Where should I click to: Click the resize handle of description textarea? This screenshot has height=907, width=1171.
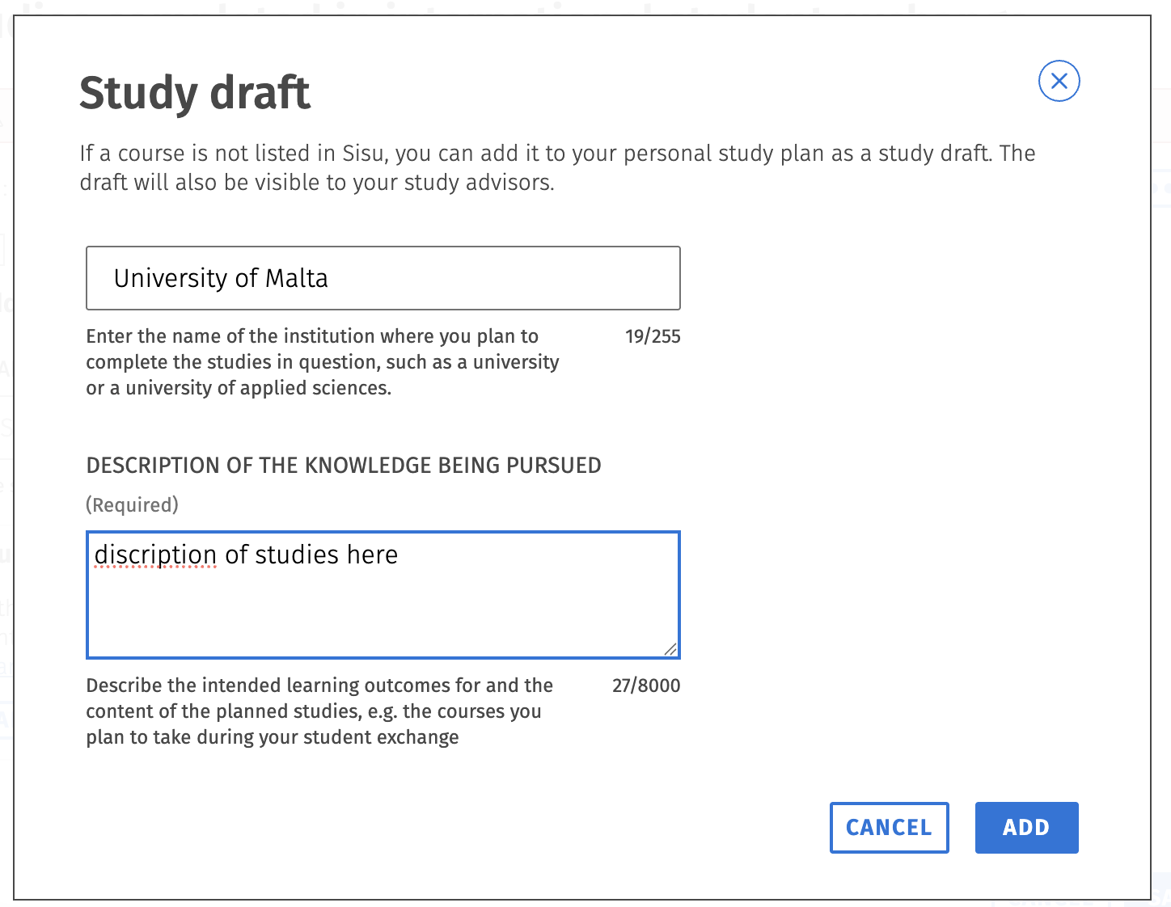coord(670,649)
